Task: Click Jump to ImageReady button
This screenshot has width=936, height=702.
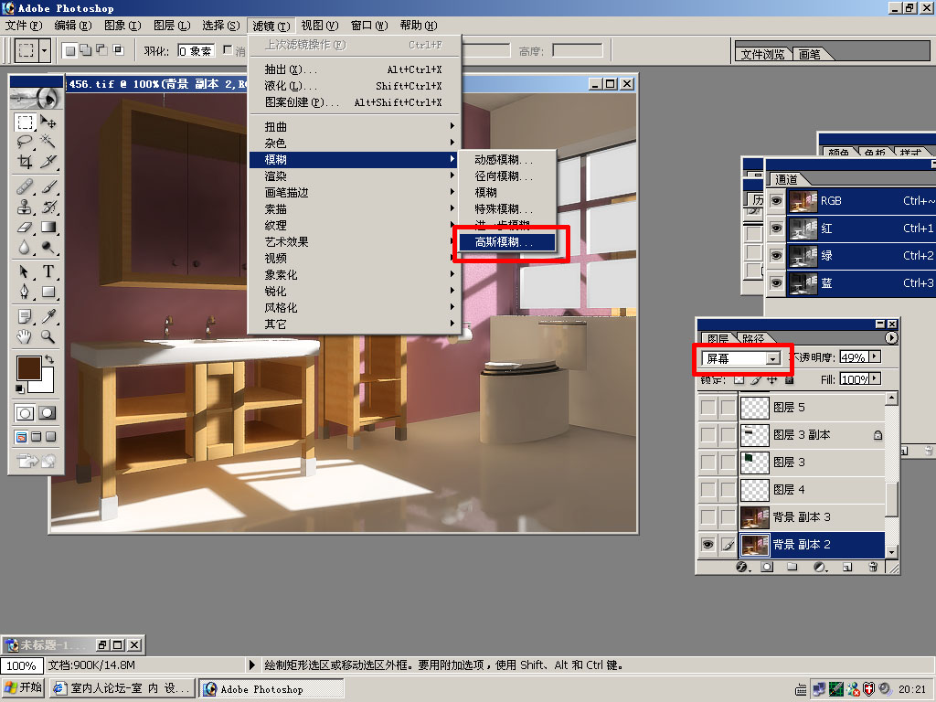Action: click(36, 461)
